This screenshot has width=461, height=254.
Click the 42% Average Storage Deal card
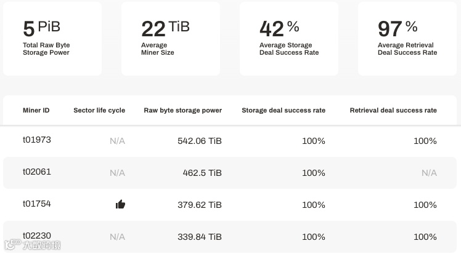coord(288,39)
